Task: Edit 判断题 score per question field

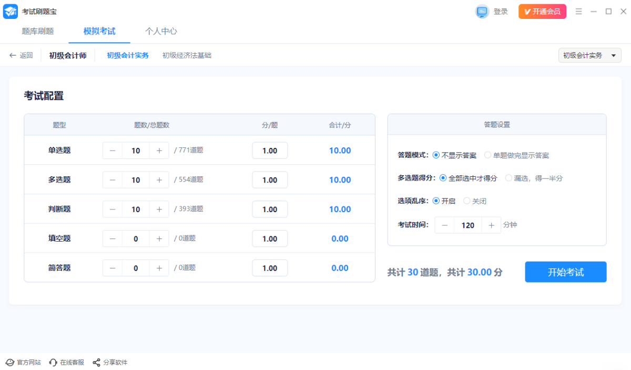Action: coord(270,209)
